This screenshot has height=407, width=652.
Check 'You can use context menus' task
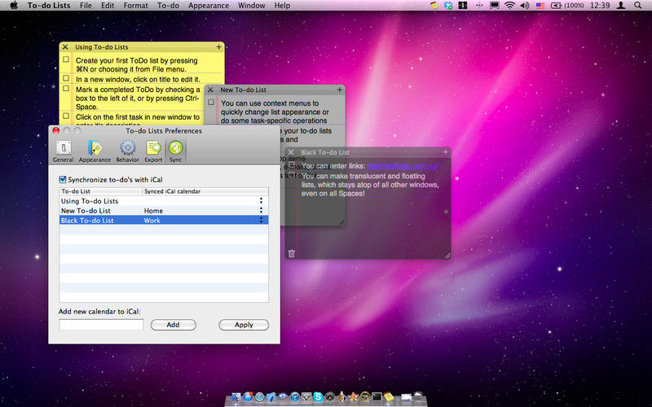coord(211,103)
